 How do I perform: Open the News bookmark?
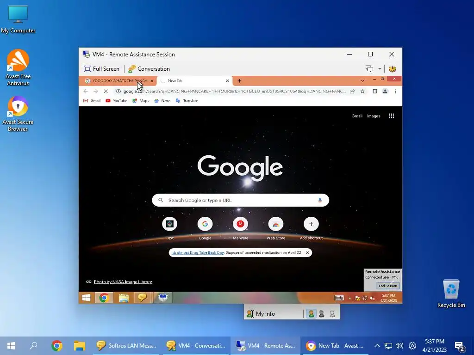click(162, 101)
